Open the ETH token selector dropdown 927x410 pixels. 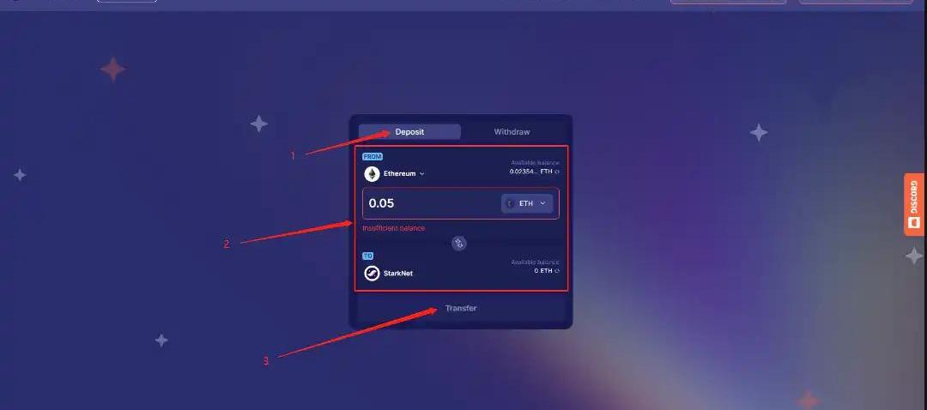(527, 203)
